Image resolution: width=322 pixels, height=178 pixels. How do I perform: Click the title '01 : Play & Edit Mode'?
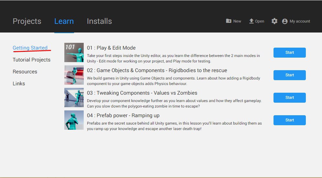pyautogui.click(x=111, y=48)
